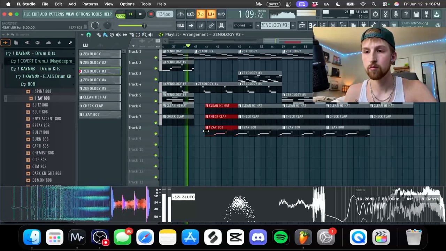Mute Track 1 using its green dot

[x=156, y=58]
